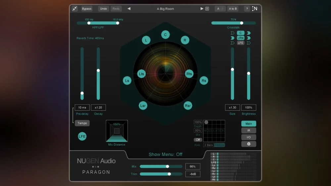The height and width of the screenshot is (186, 331).
Task: Click the Decay vertical slider handle
Action: pos(98,70)
